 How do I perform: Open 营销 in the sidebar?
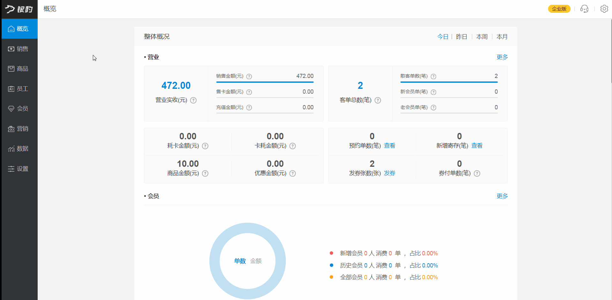pos(19,129)
